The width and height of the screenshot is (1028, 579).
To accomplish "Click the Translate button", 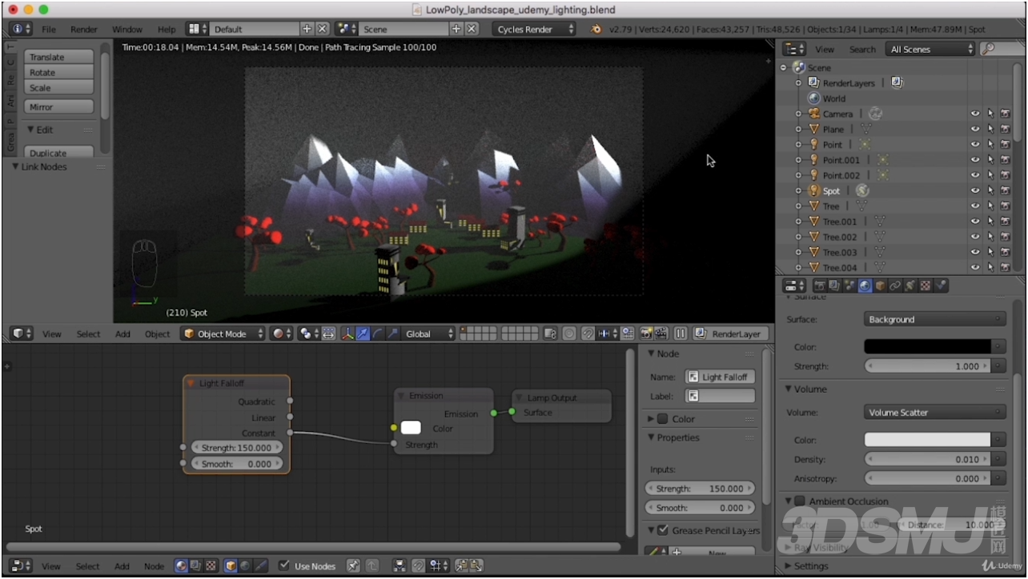I will click(x=59, y=58).
